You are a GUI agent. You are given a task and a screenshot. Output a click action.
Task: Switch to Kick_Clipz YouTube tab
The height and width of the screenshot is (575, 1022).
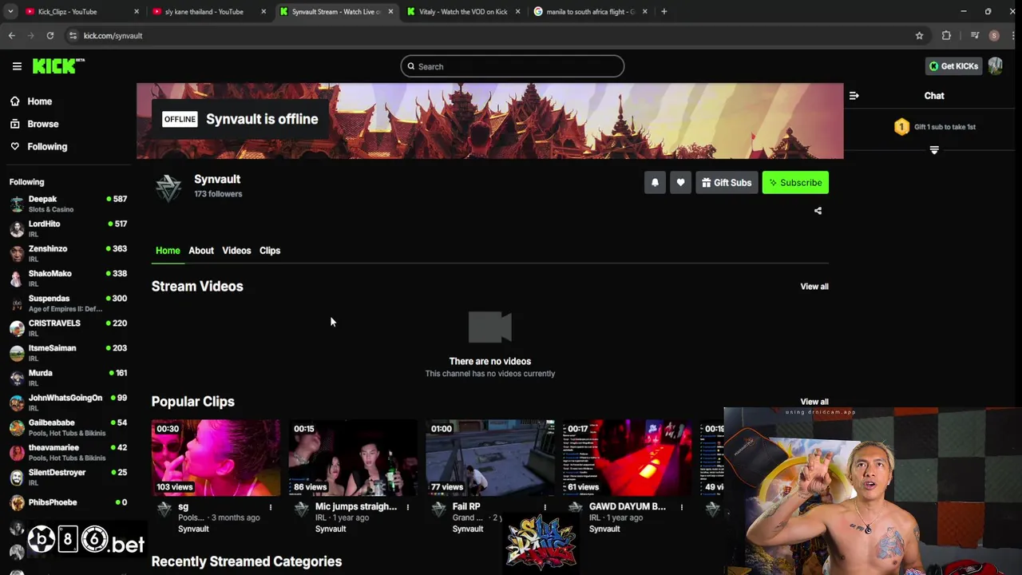(80, 11)
